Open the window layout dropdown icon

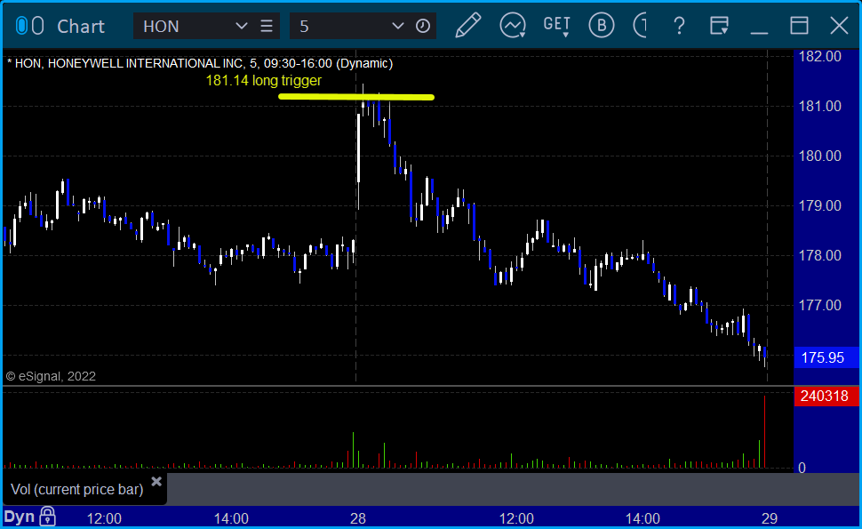719,26
